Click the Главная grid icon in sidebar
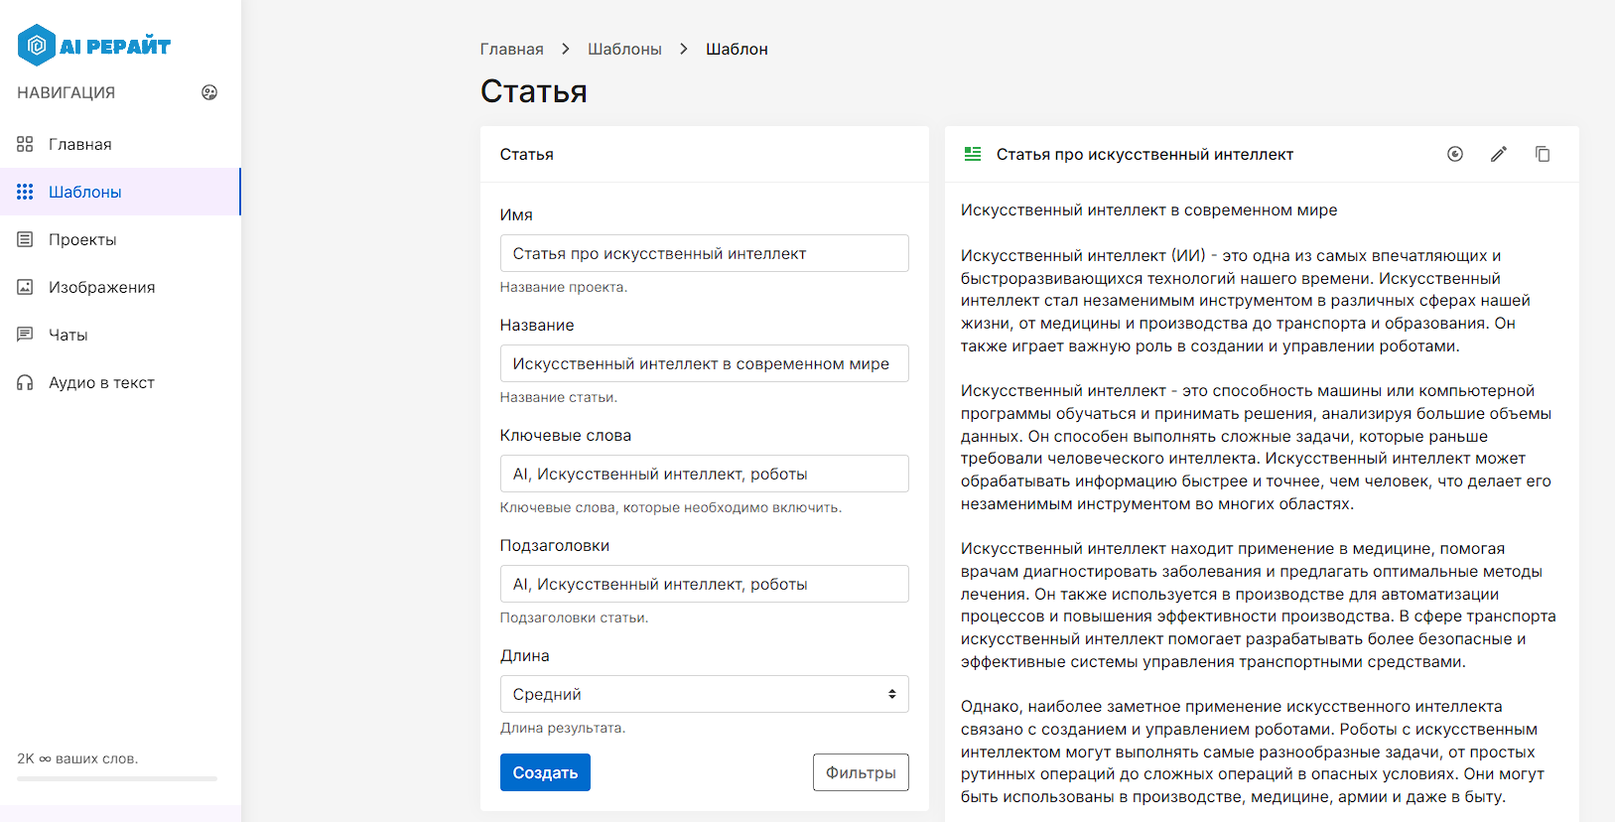The height and width of the screenshot is (822, 1615). click(x=25, y=144)
